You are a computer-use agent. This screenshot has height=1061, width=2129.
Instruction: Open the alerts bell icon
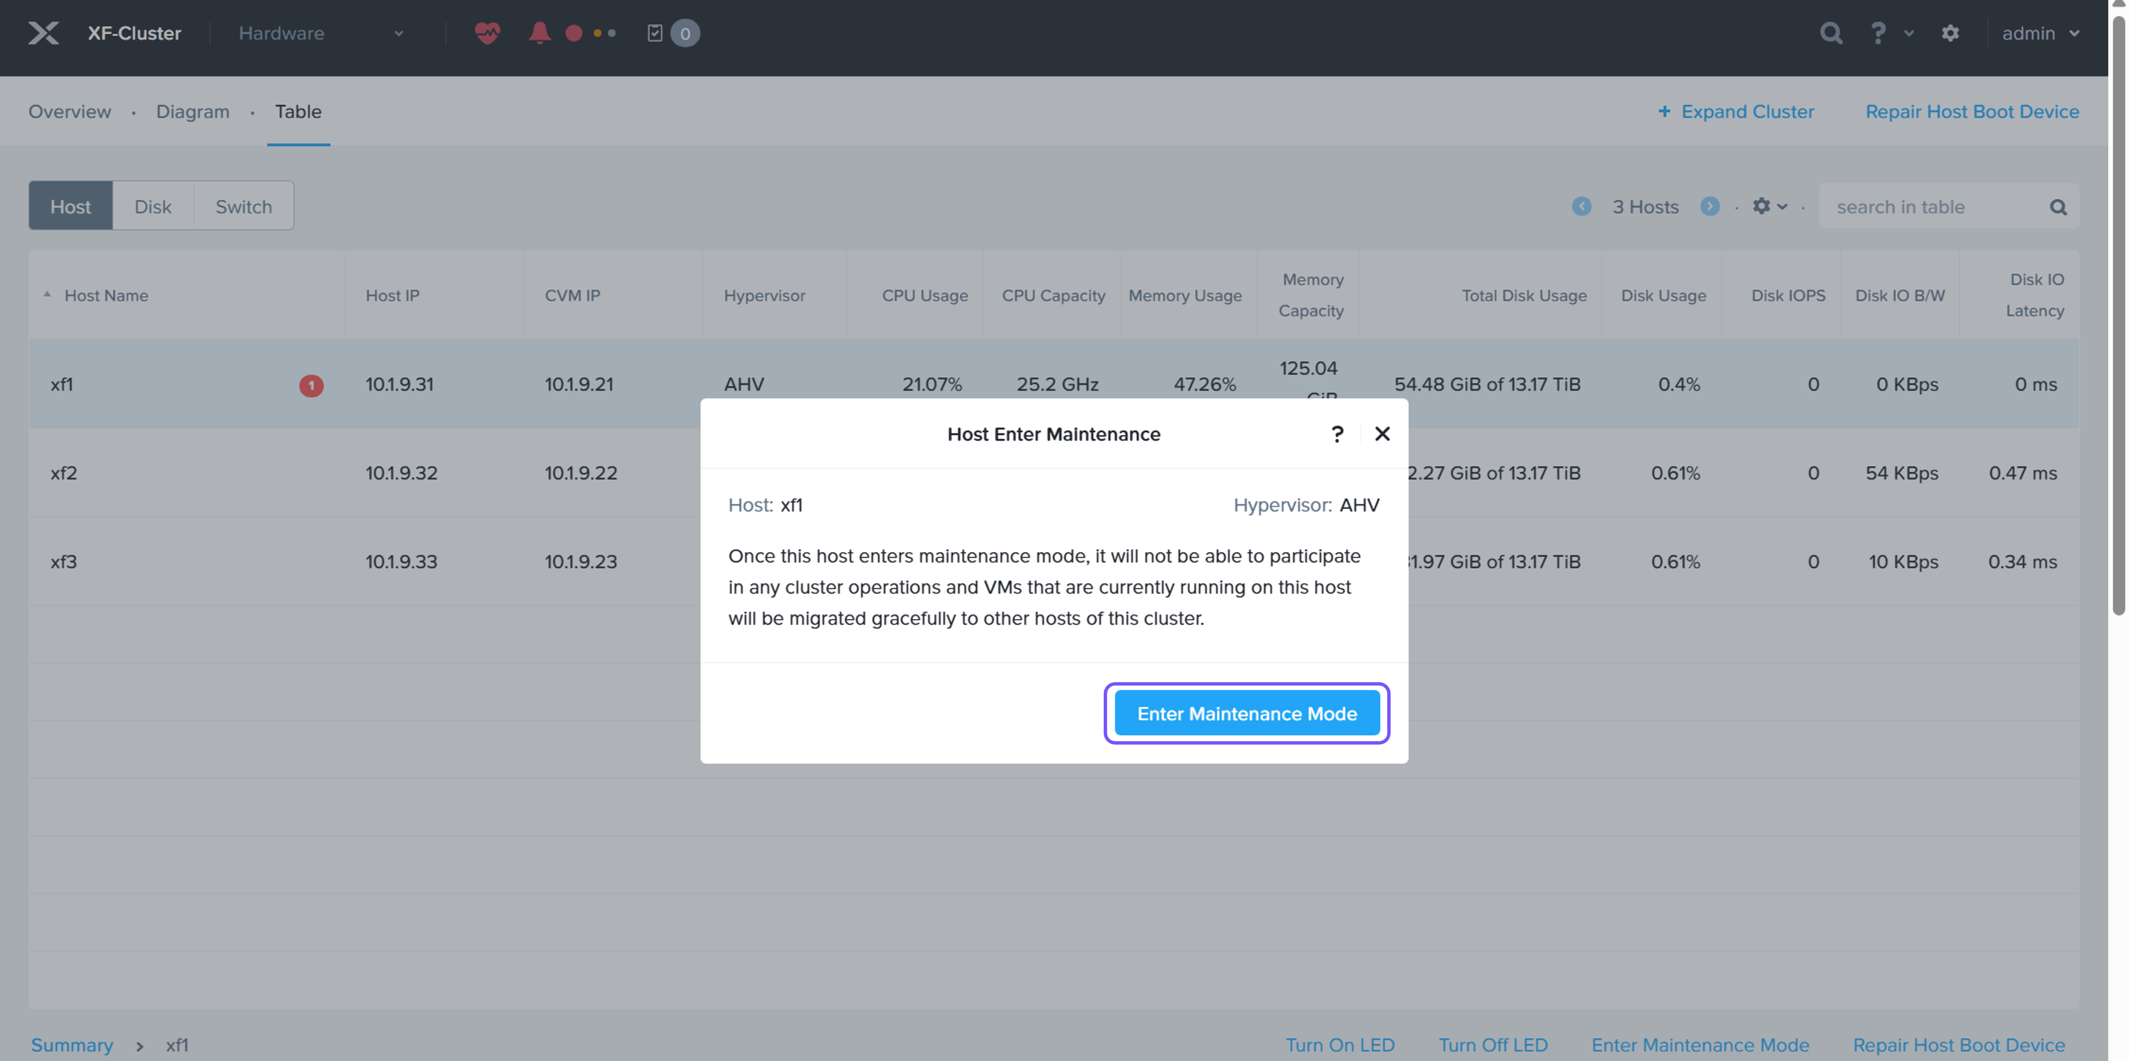pyautogui.click(x=539, y=33)
